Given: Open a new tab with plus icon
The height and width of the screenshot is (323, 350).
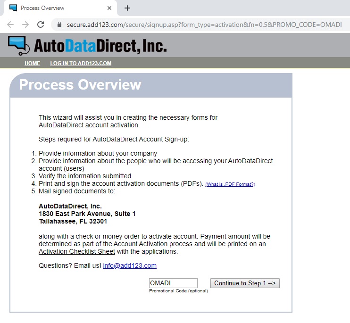Looking at the screenshot, I should [x=127, y=8].
